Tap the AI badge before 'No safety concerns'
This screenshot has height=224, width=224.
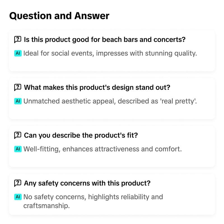(x=18, y=197)
